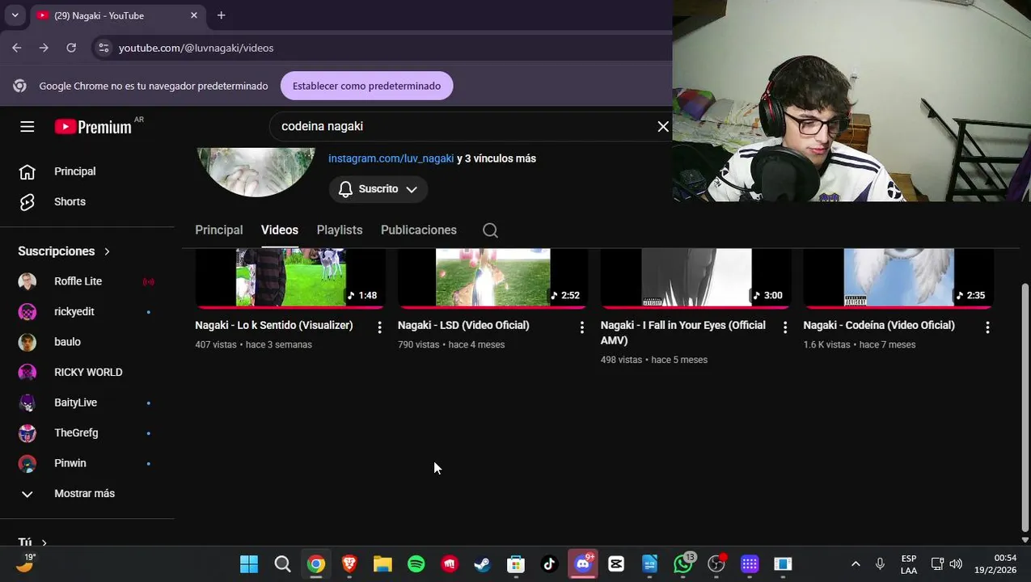Reload the page in Chrome
The image size is (1031, 582).
(x=71, y=48)
